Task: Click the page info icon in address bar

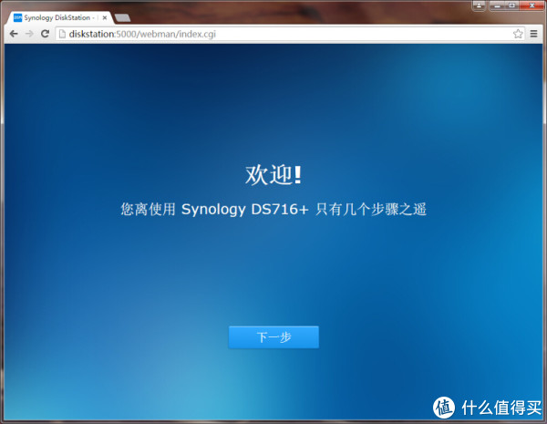Action: [x=62, y=34]
